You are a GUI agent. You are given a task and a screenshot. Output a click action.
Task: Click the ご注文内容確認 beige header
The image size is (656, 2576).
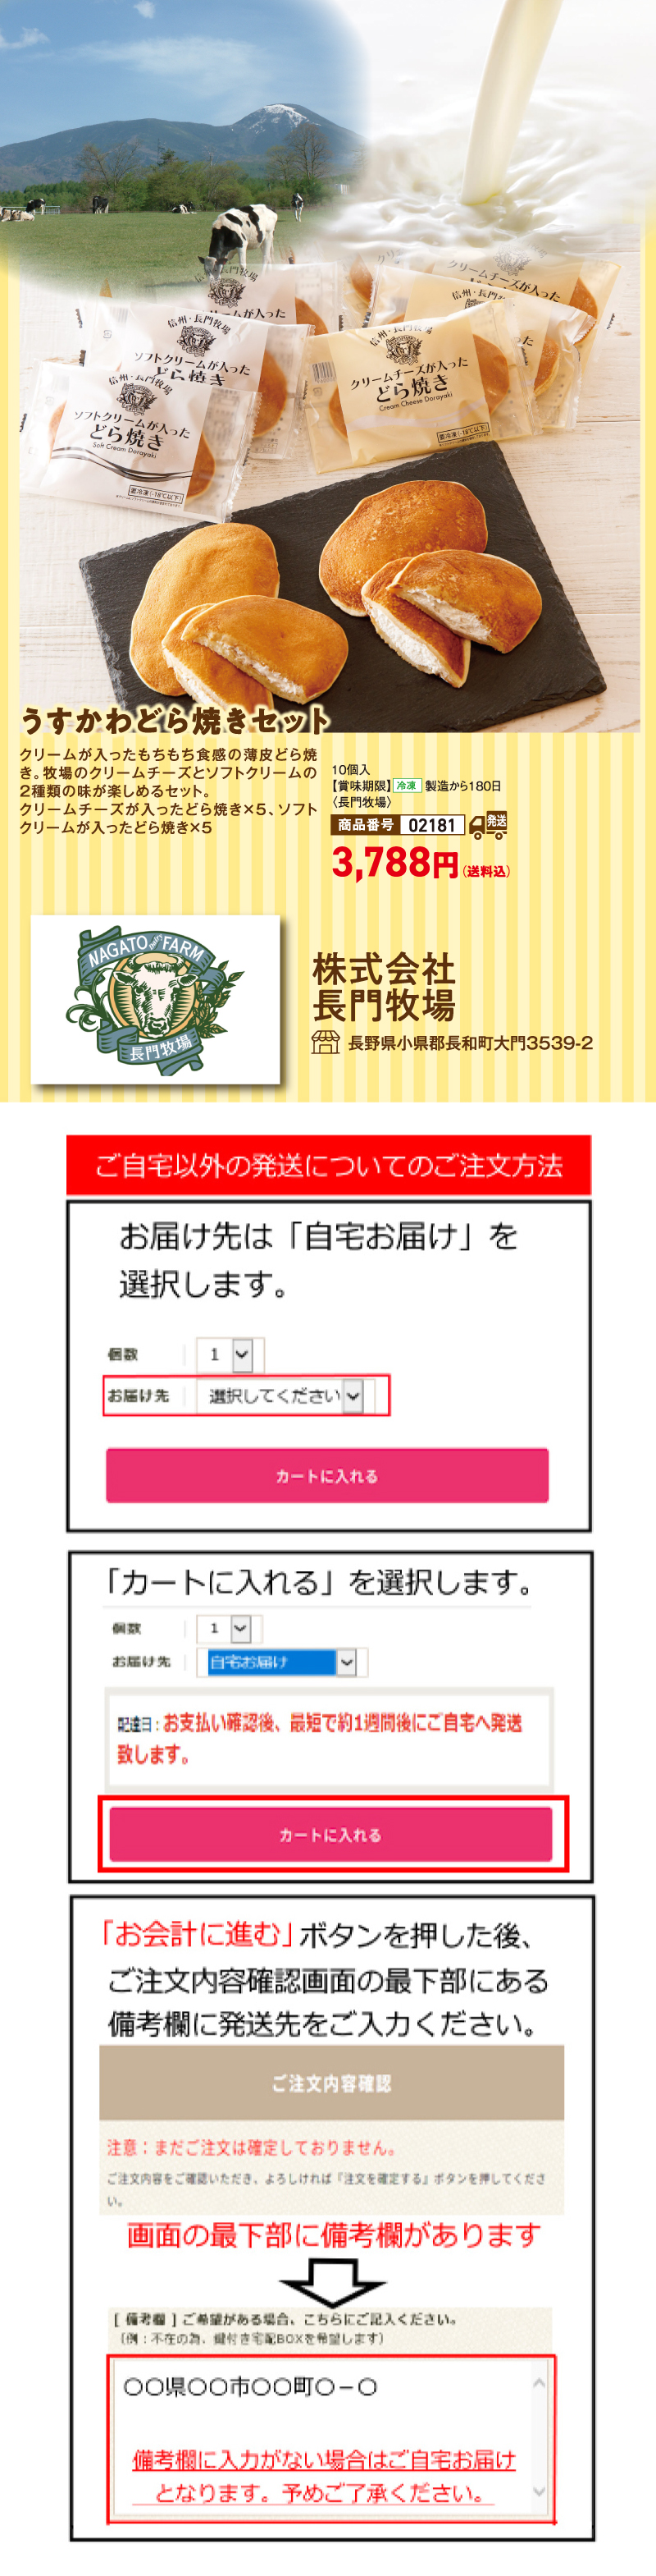coord(331,2083)
